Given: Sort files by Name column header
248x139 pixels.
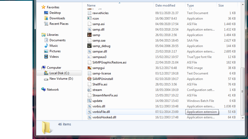Looking at the screenshot, I should tap(91, 5).
